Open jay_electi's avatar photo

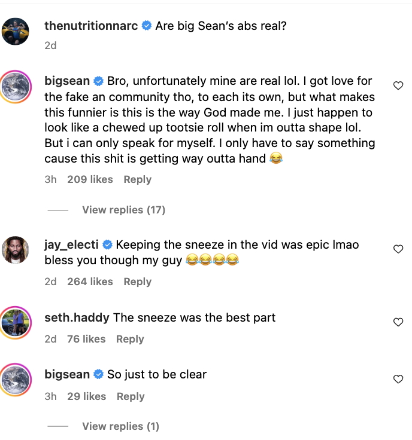pyautogui.click(x=16, y=250)
